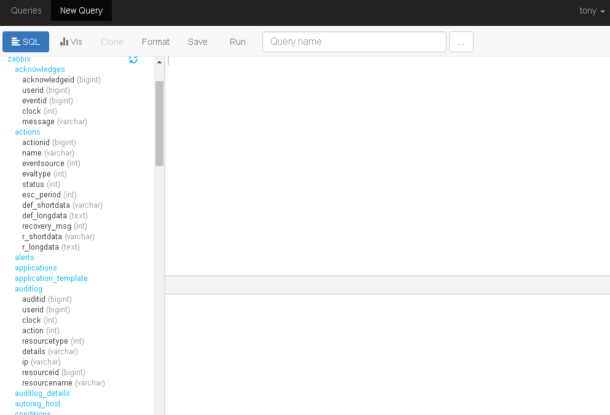Select the resourcename (varchar) column
Screen dimensions: 610x415
pyautogui.click(x=63, y=383)
